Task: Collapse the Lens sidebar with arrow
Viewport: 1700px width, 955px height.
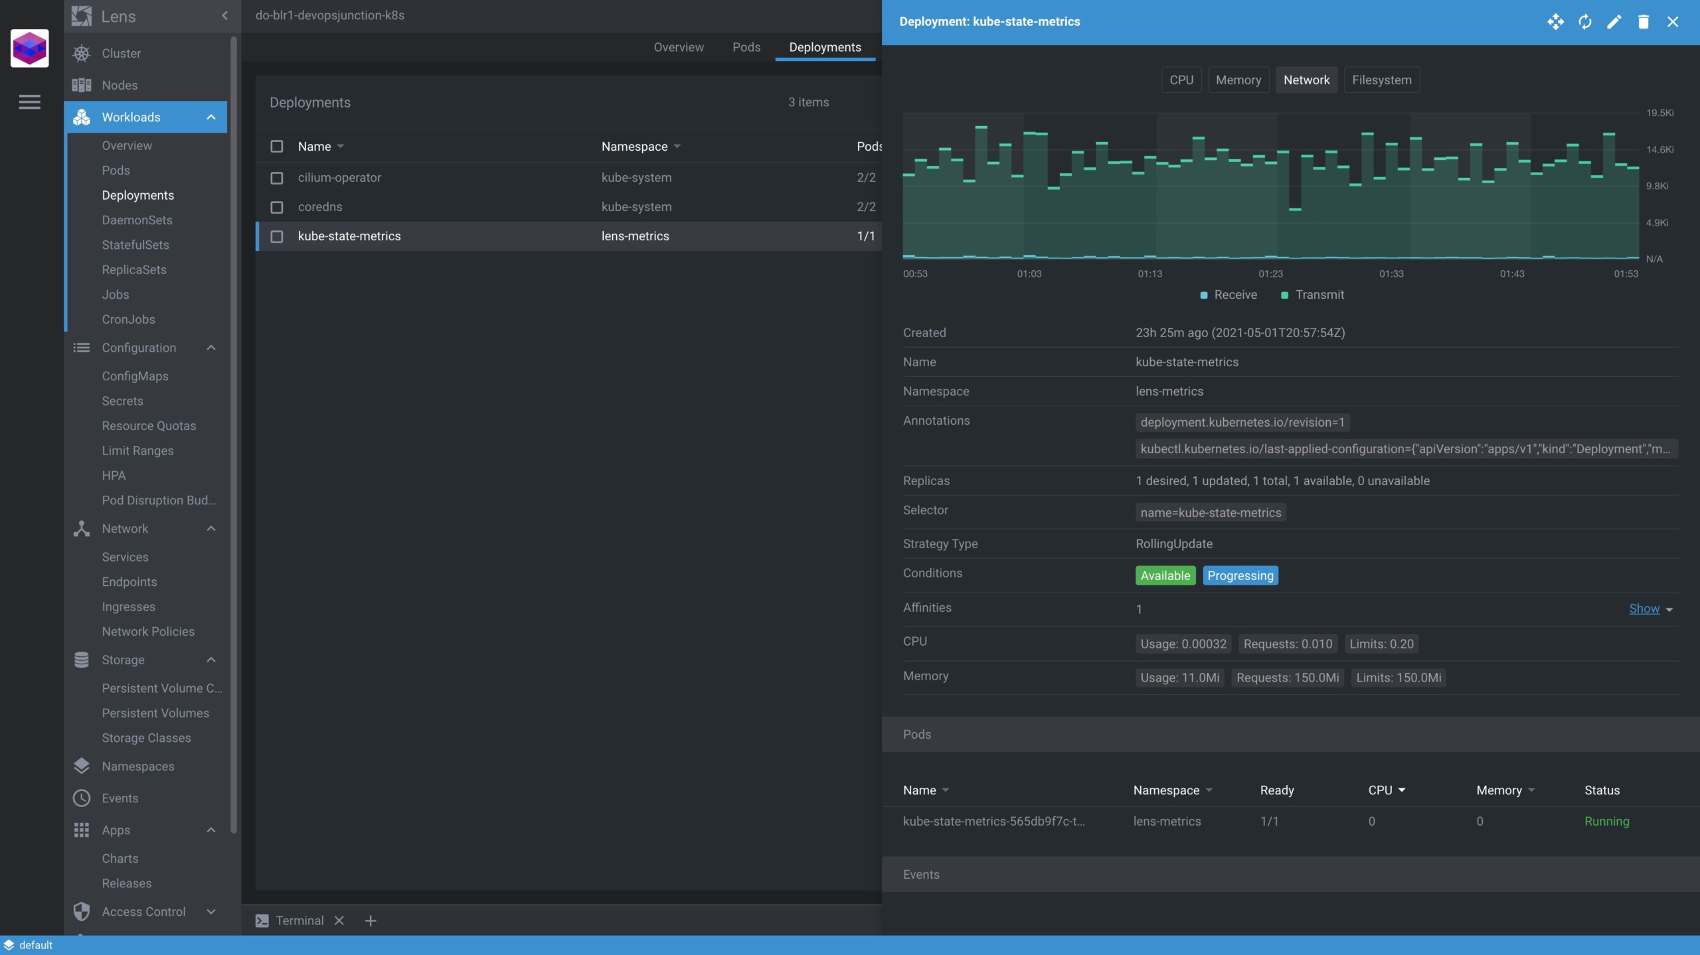Action: (x=224, y=16)
